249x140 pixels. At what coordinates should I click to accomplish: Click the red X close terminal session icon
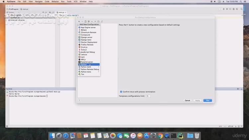tap(7, 96)
